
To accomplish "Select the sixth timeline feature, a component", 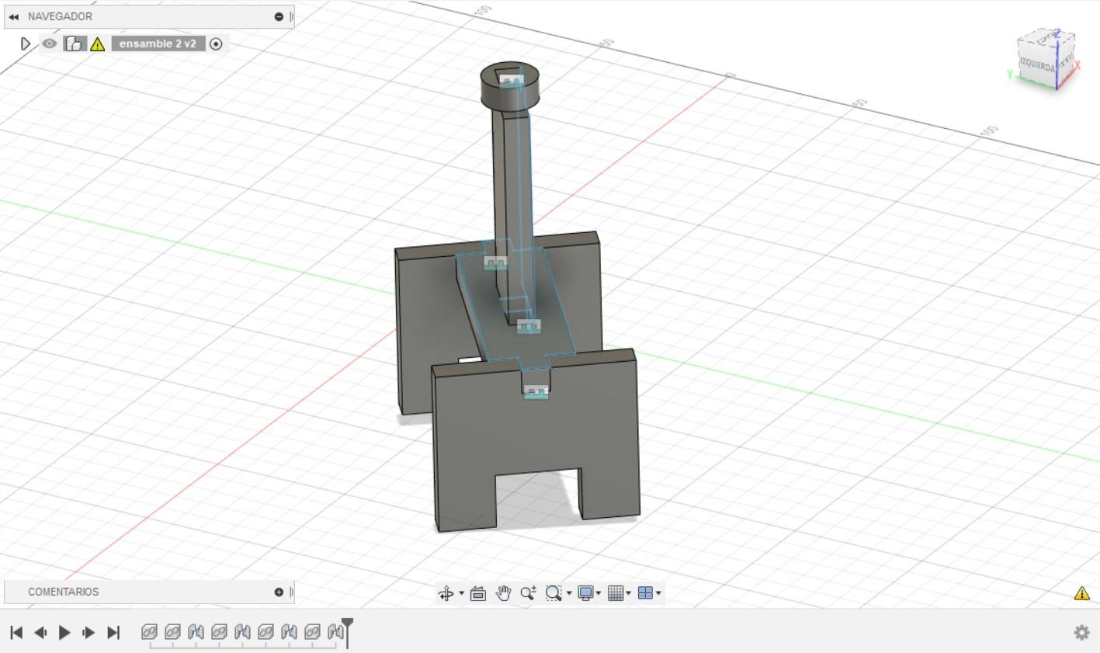I will click(265, 632).
